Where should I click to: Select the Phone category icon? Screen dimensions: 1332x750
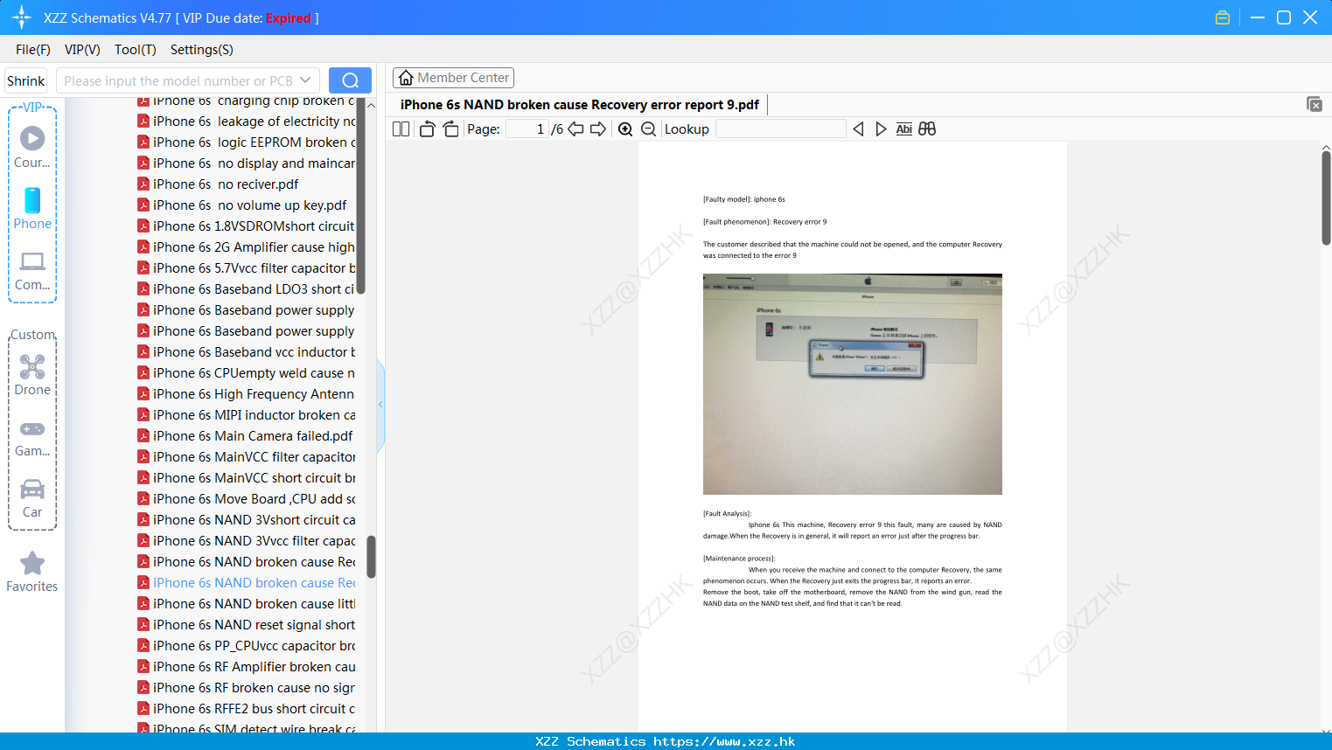[x=32, y=208]
